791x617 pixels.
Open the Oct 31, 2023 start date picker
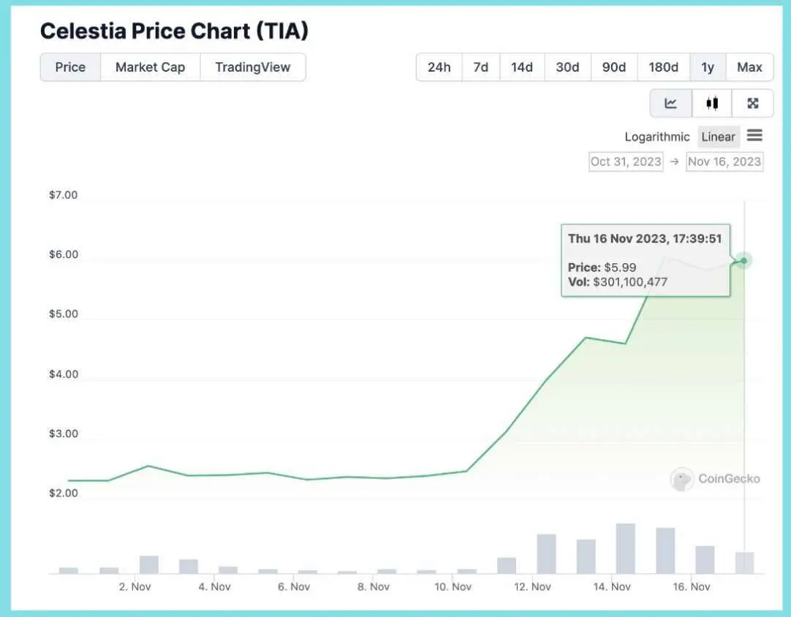[626, 162]
